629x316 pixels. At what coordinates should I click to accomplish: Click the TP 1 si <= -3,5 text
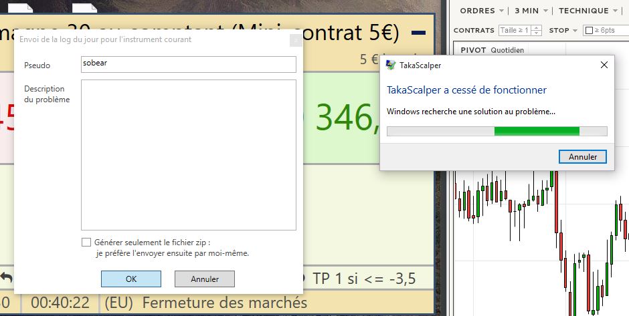coord(364,279)
